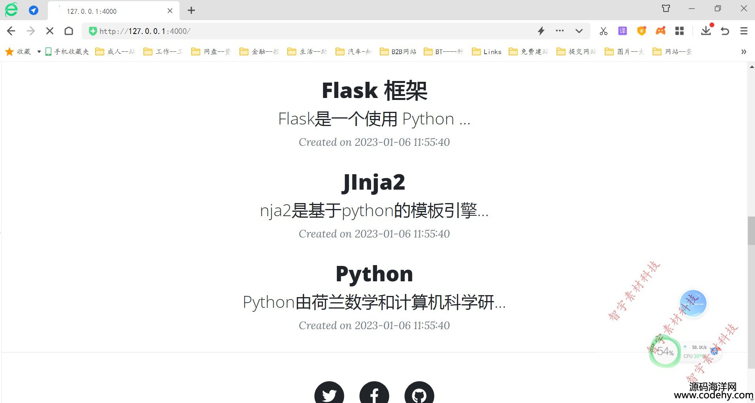Click the 54% memory accelerator ball

(x=665, y=351)
